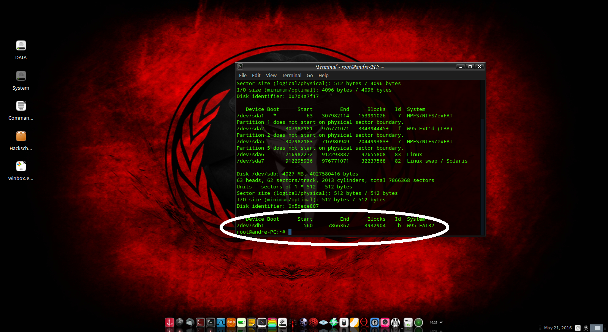Screen dimensions: 608x332
Task: Click the purple sphere dock icon
Action: [x=303, y=323]
